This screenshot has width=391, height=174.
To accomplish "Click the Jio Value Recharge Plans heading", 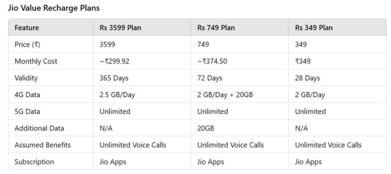I will point(53,8).
